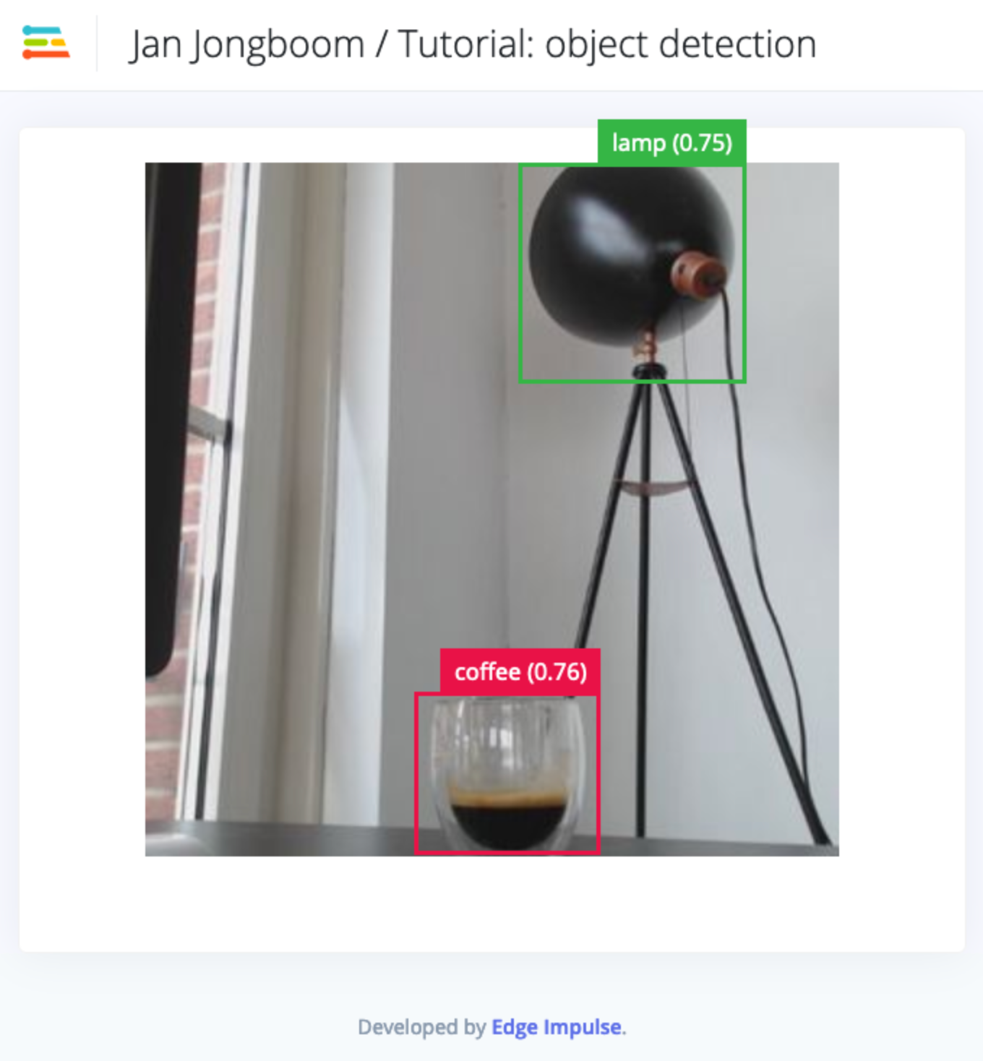
Task: Click the Developed by footer text
Action: point(421,1027)
